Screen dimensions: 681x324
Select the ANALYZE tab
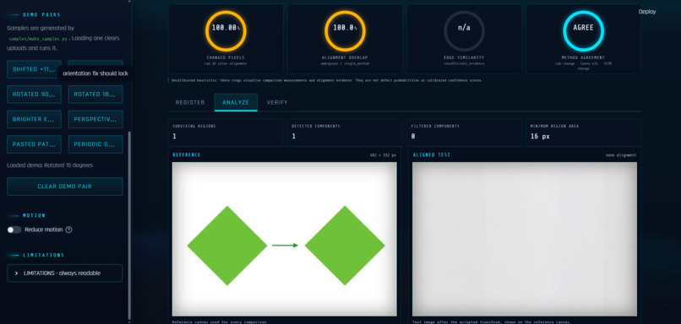[236, 102]
